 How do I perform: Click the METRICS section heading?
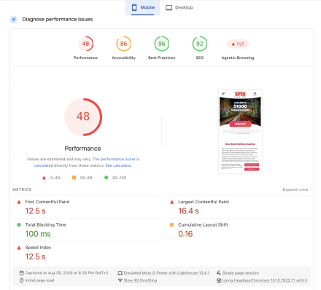(22, 189)
